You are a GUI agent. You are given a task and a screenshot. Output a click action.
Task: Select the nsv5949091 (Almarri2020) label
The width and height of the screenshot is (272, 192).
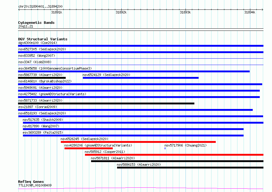coord(40,88)
